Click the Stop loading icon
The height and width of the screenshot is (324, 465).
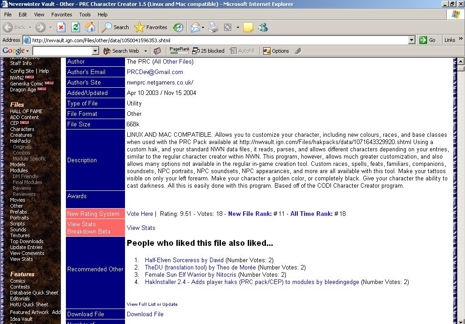click(61, 27)
